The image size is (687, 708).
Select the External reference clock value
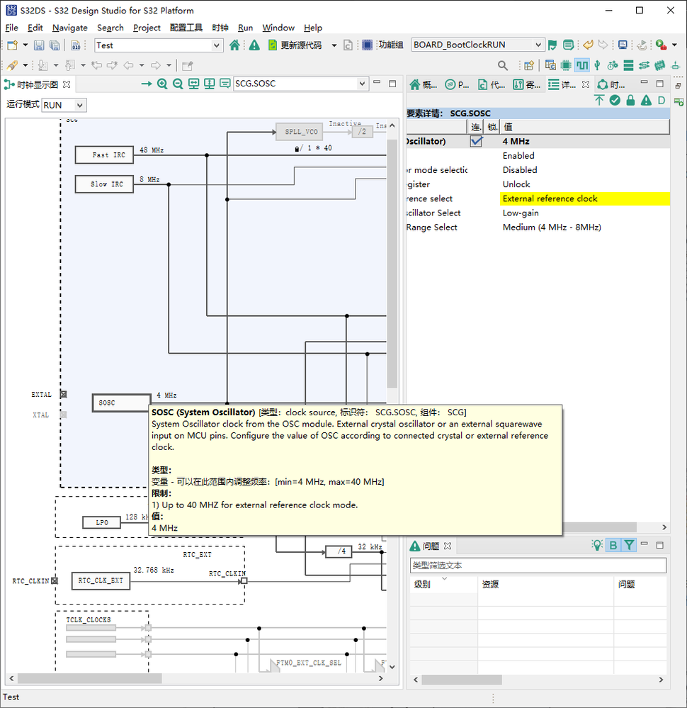coord(584,198)
